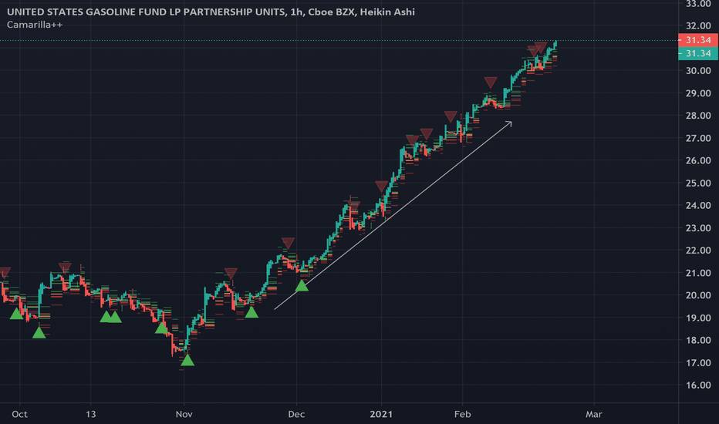Click the 26.00 price axis label

[698, 160]
